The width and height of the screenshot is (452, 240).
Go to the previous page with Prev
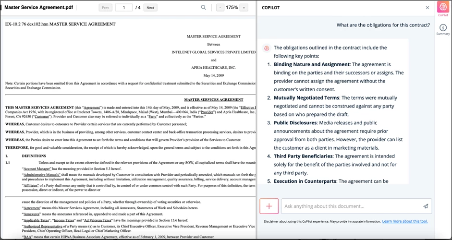106,8
